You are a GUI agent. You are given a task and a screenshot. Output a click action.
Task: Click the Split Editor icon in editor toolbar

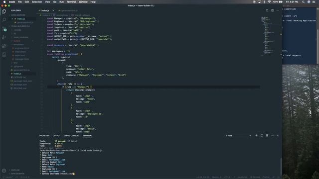click(273, 10)
